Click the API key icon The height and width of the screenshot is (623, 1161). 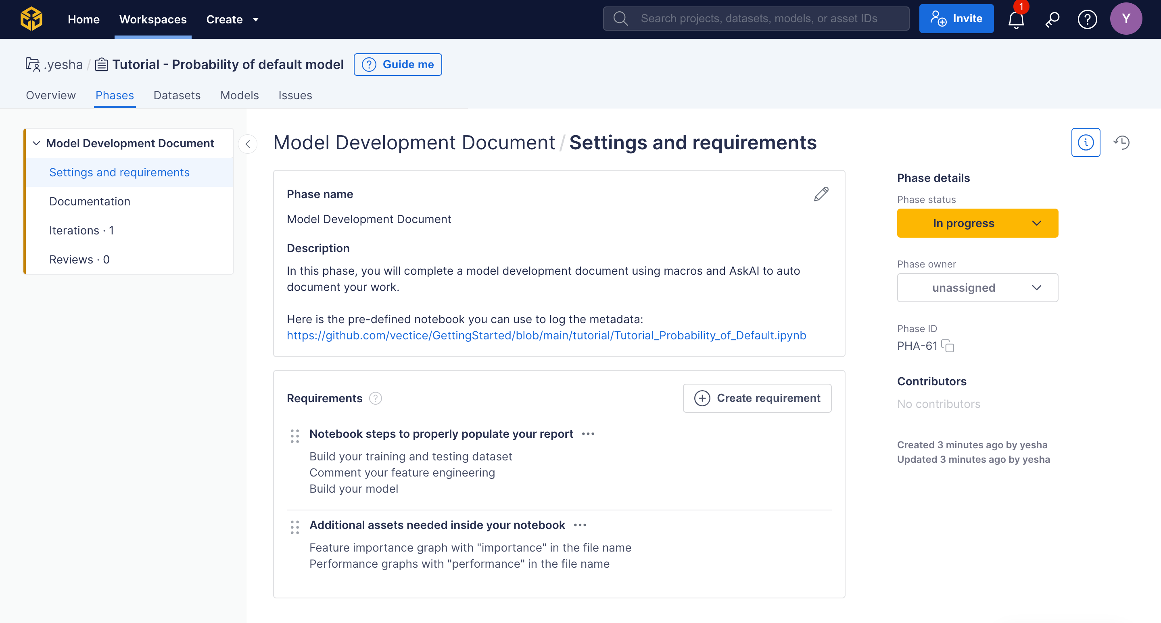click(1052, 19)
